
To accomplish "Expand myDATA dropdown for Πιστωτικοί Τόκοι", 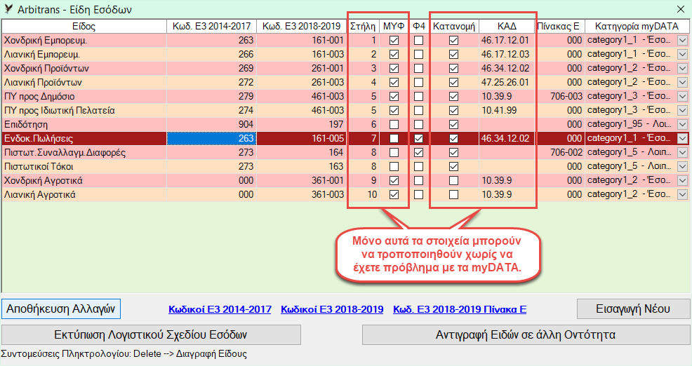I will point(683,167).
